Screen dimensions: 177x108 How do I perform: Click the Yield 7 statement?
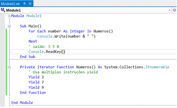pos(36,82)
